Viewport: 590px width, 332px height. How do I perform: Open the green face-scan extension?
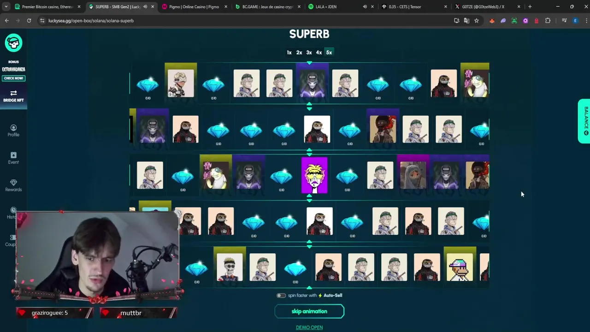point(514,20)
